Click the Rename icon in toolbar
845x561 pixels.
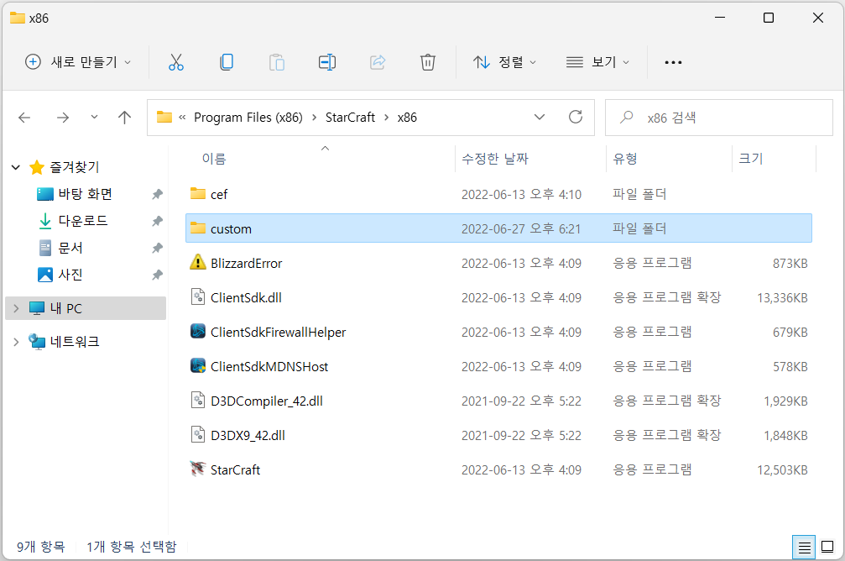point(327,62)
